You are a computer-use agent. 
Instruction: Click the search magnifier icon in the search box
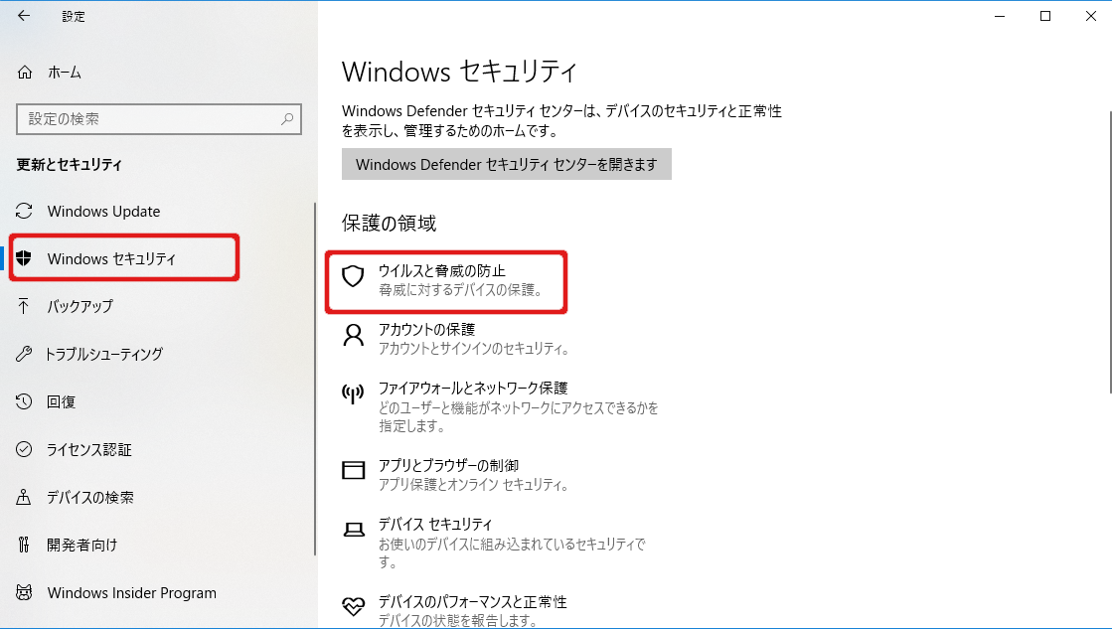[287, 119]
